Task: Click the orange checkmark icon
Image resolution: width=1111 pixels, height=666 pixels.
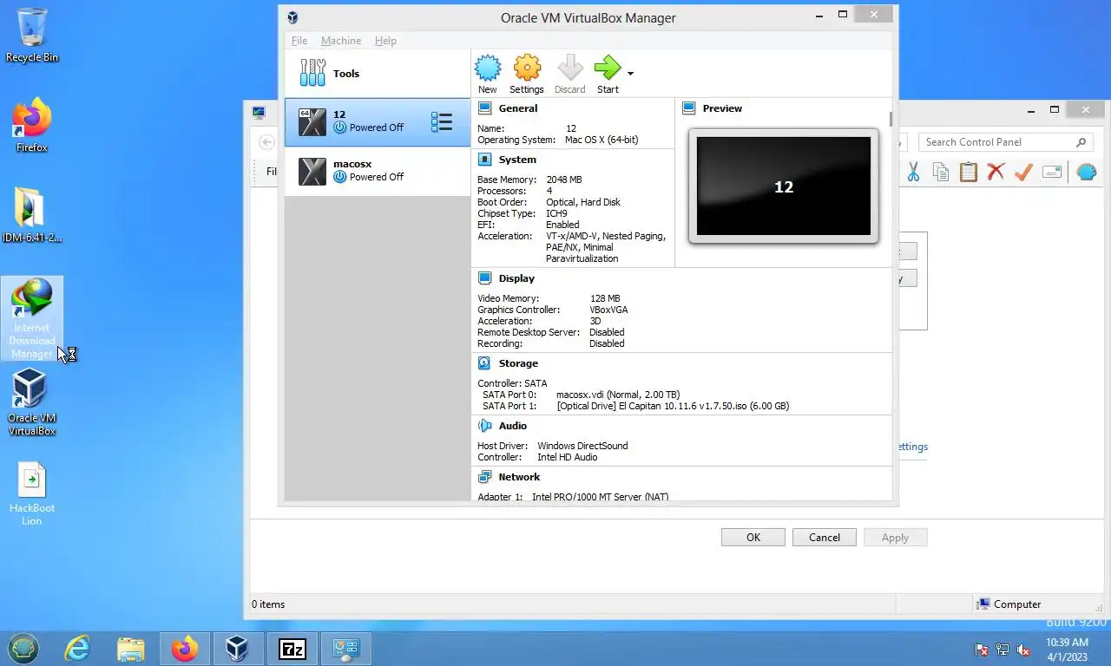Action: click(x=1023, y=172)
